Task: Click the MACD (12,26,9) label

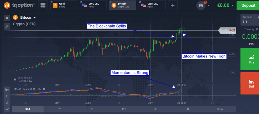Action: pyautogui.click(x=23, y=89)
